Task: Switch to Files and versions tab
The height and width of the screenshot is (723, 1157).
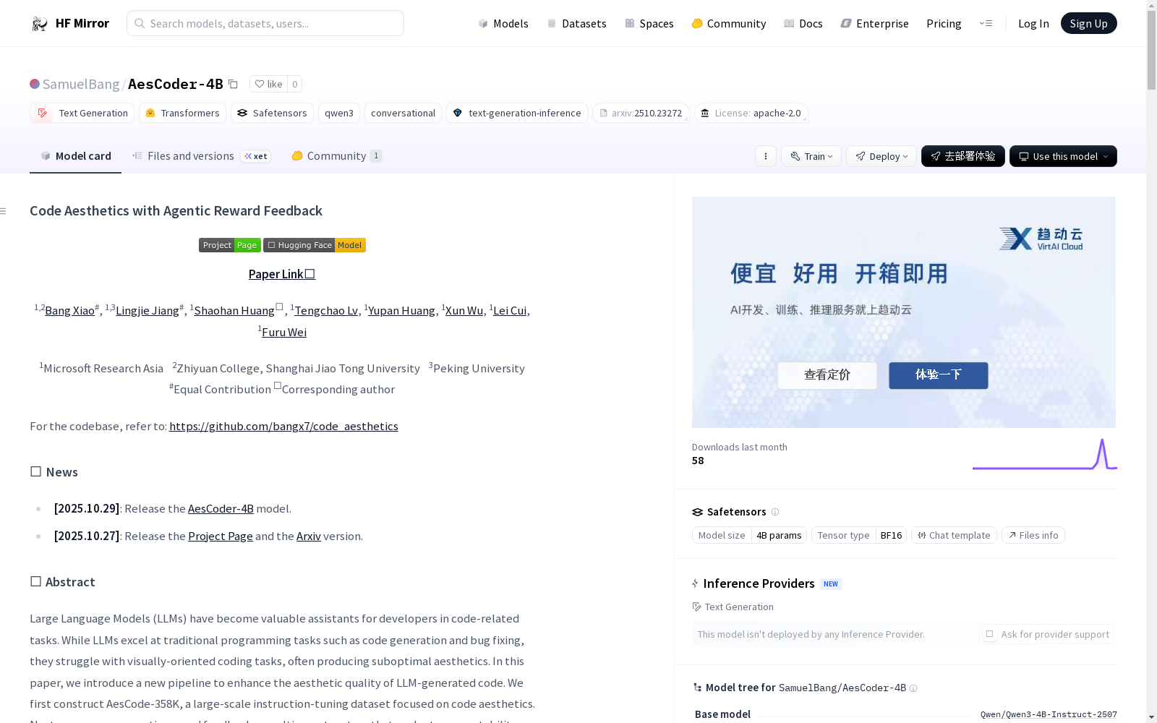Action: [x=201, y=156]
